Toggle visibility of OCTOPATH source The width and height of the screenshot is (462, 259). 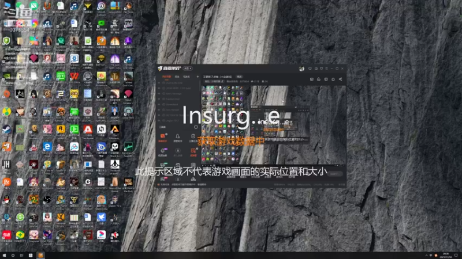pyautogui.click(x=159, y=115)
